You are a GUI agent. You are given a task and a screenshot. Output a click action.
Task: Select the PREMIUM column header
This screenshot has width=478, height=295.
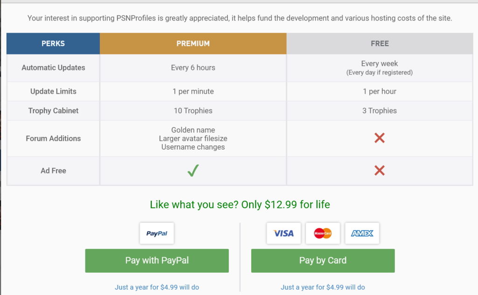pyautogui.click(x=193, y=43)
